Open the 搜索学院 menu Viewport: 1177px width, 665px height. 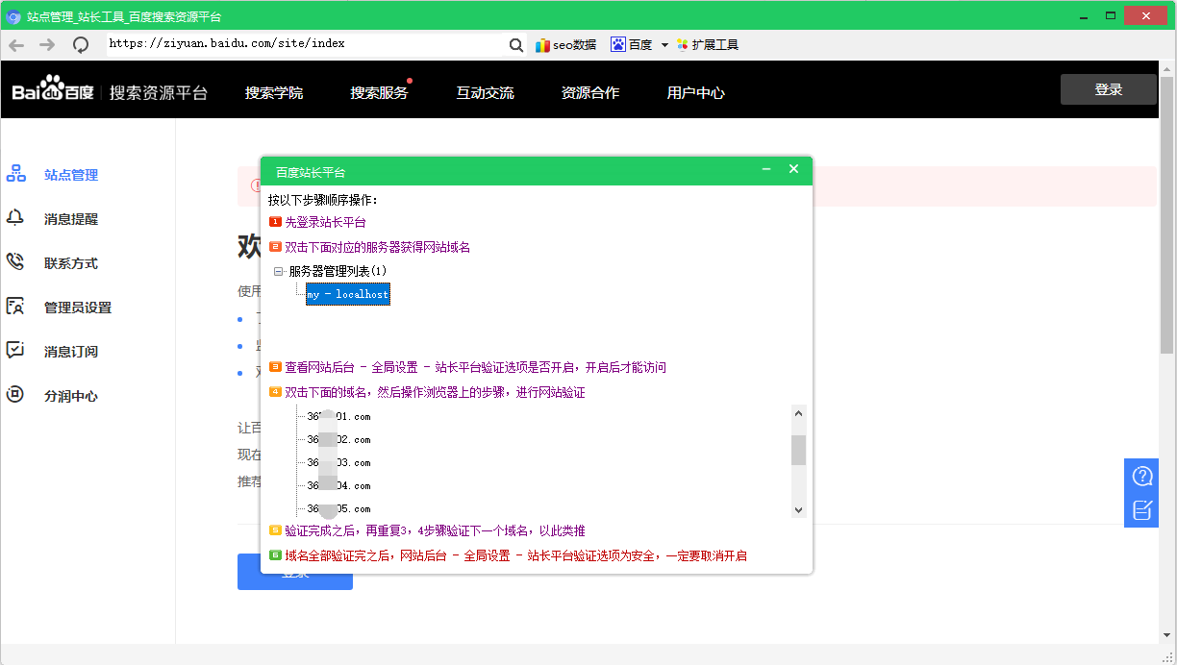click(274, 92)
